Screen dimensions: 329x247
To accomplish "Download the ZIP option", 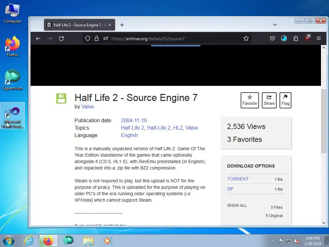I will click(230, 189).
